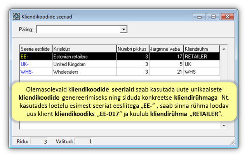Screen dimensions: 247x157
Task: Select the UK- series prefix cell
Action: point(36,64)
